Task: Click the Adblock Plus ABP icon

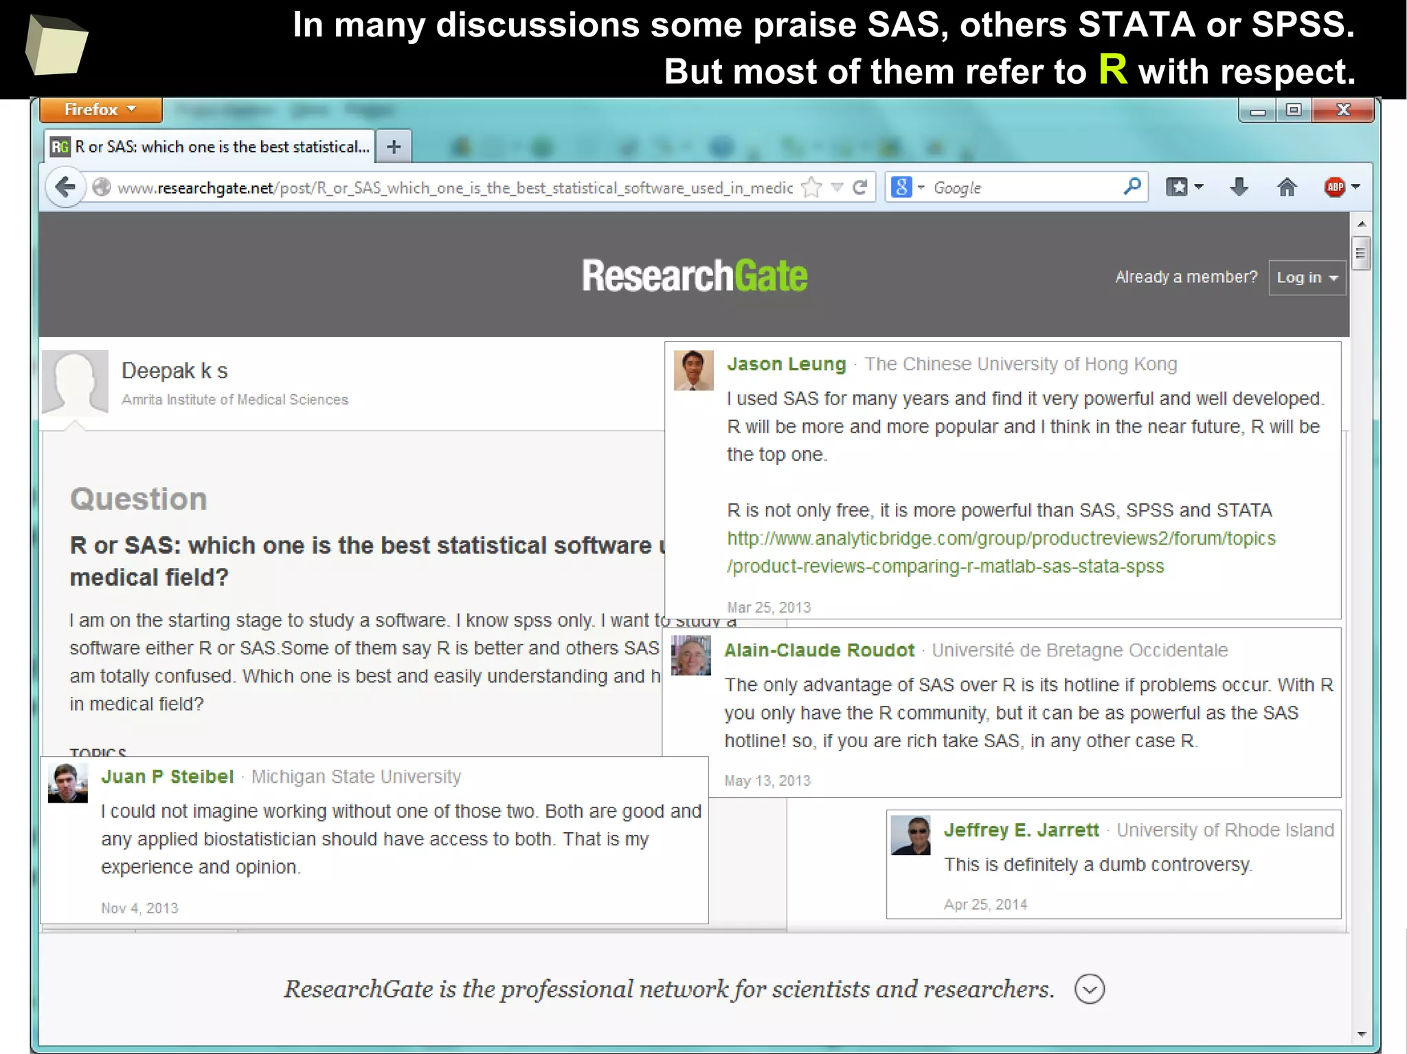Action: point(1335,187)
